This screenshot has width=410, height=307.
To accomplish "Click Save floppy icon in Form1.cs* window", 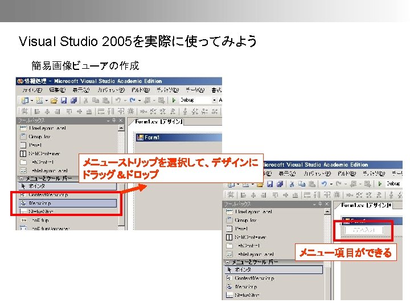I will 270,184.
